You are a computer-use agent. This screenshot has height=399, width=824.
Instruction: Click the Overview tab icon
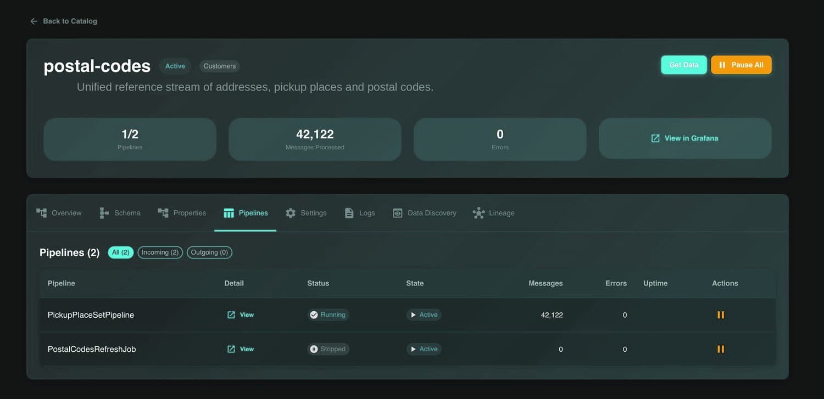(41, 213)
